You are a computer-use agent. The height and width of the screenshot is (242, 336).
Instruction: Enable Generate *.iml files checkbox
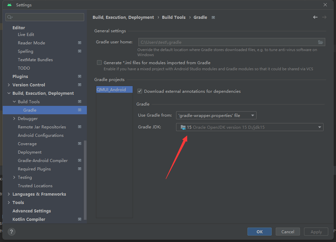click(x=99, y=63)
